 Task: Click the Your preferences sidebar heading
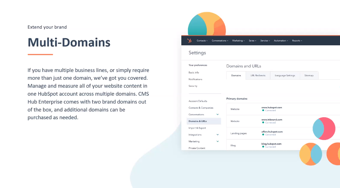tap(198, 65)
